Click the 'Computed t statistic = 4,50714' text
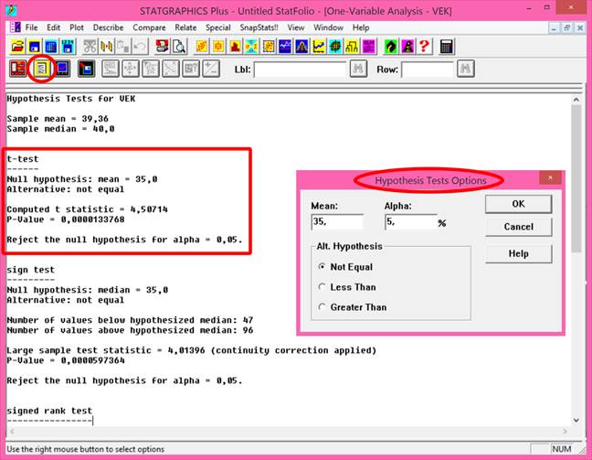 [87, 209]
